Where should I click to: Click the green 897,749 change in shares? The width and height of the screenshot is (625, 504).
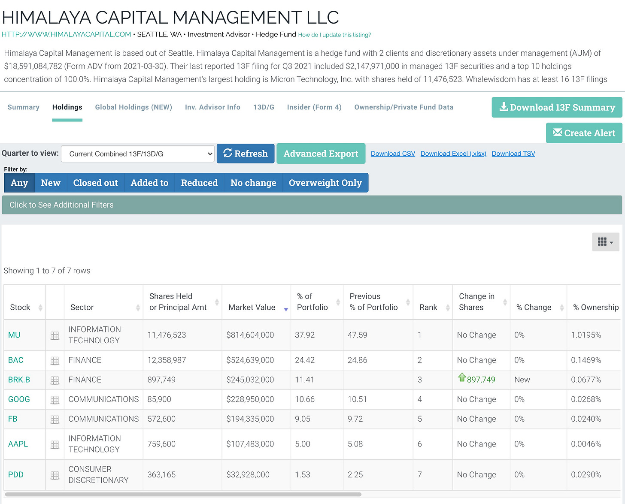481,380
